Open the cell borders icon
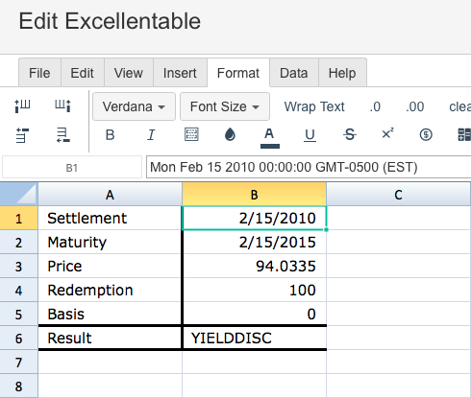 pyautogui.click(x=191, y=134)
